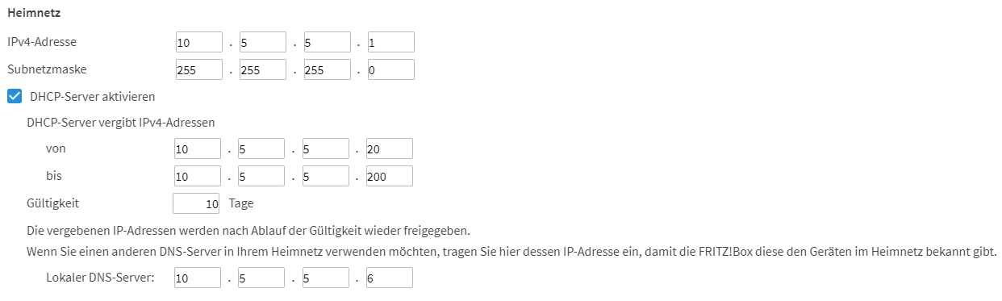Click the DHCP 'bis' last octet showing 200

(389, 176)
